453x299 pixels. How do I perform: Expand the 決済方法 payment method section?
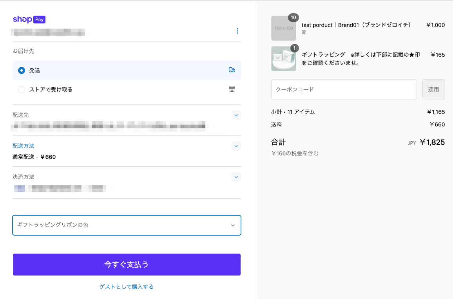pyautogui.click(x=236, y=177)
